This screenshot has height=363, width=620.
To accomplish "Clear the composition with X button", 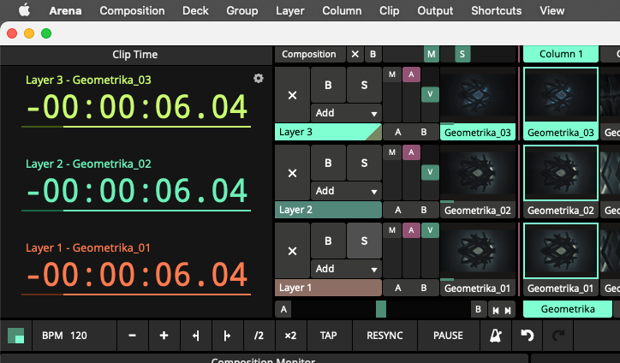I will 355,54.
